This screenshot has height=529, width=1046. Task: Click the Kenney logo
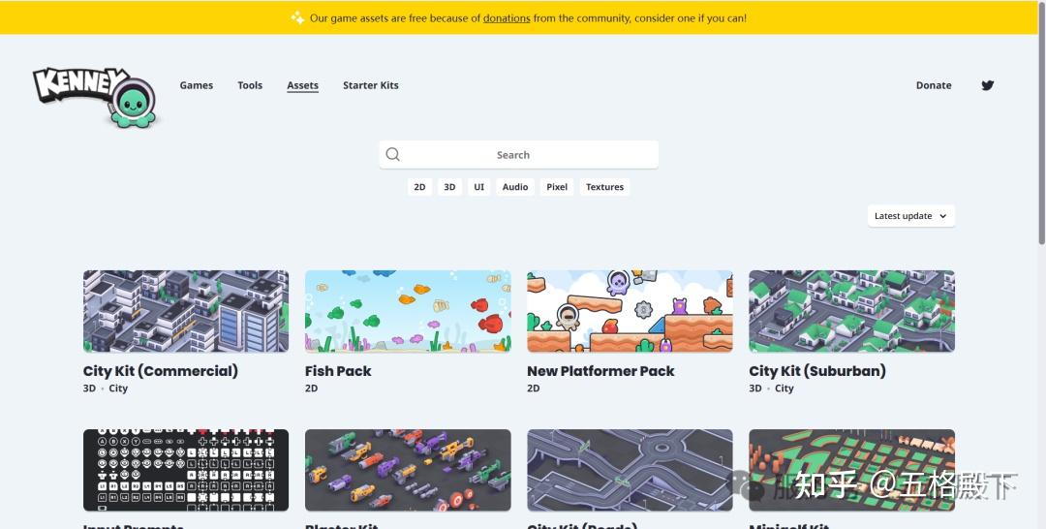[95, 98]
